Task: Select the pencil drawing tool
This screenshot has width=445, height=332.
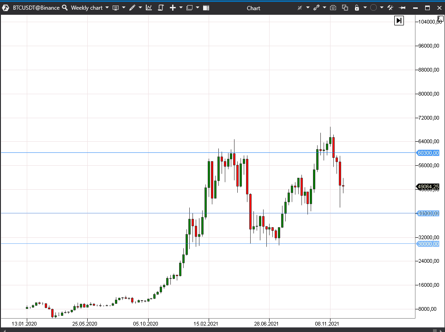Action: click(x=132, y=8)
